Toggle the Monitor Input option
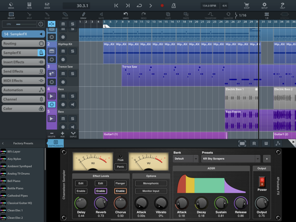296x222 pixels. point(151,191)
